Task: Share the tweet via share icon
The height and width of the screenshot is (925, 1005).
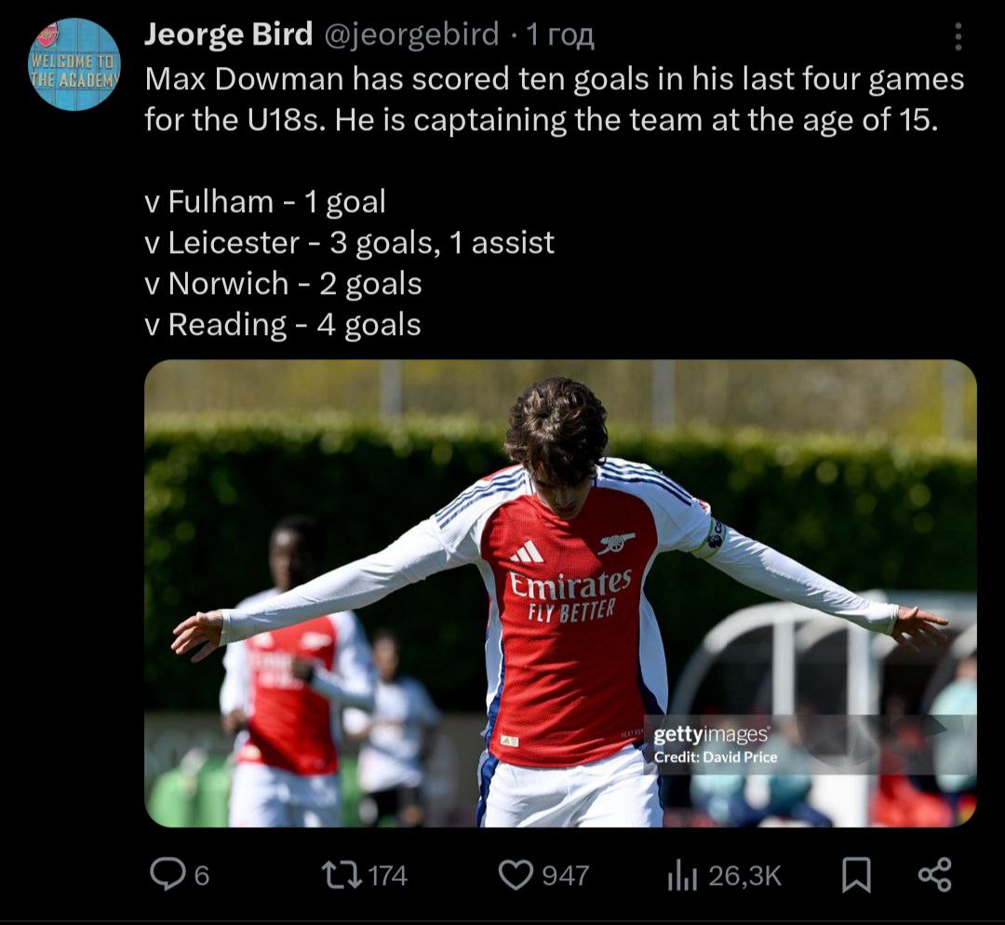Action: 934,875
